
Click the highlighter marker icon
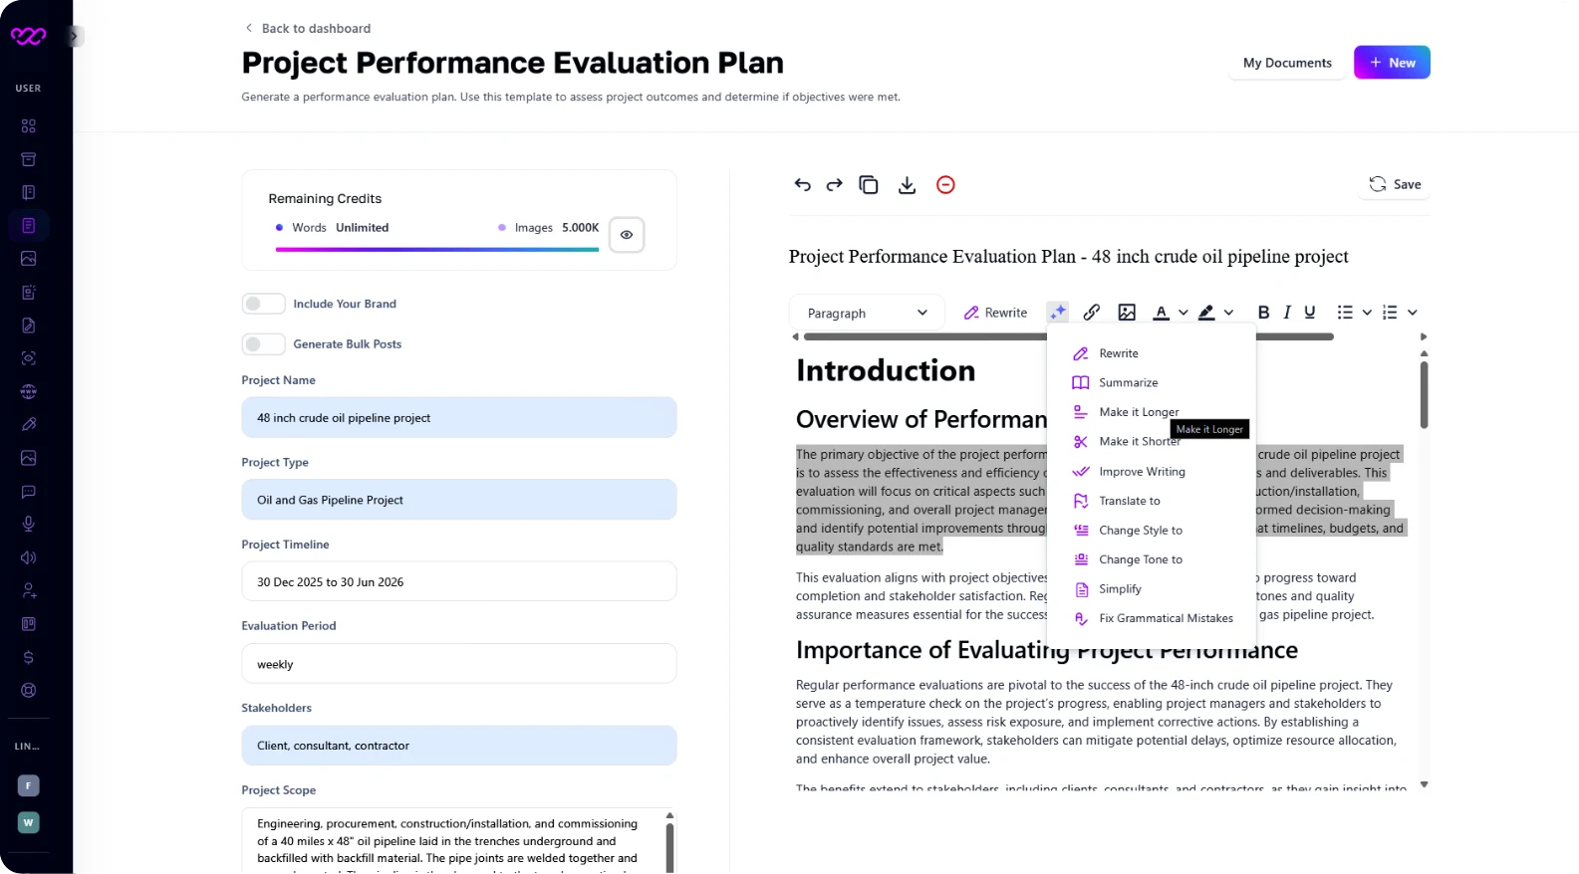[x=1206, y=313]
